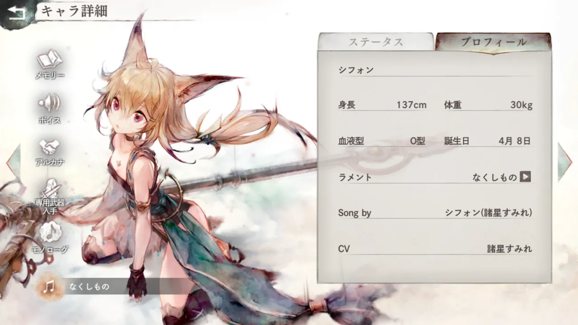578x325 pixels.
Task: Open the モノローグ thought-bubble icon
Action: 50,233
